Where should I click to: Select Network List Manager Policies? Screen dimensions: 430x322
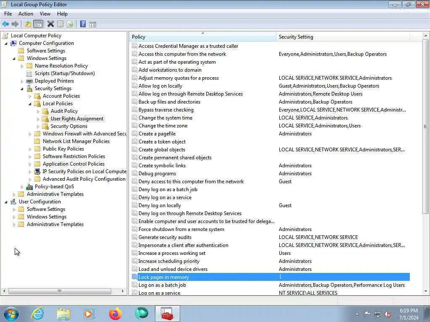(x=76, y=141)
